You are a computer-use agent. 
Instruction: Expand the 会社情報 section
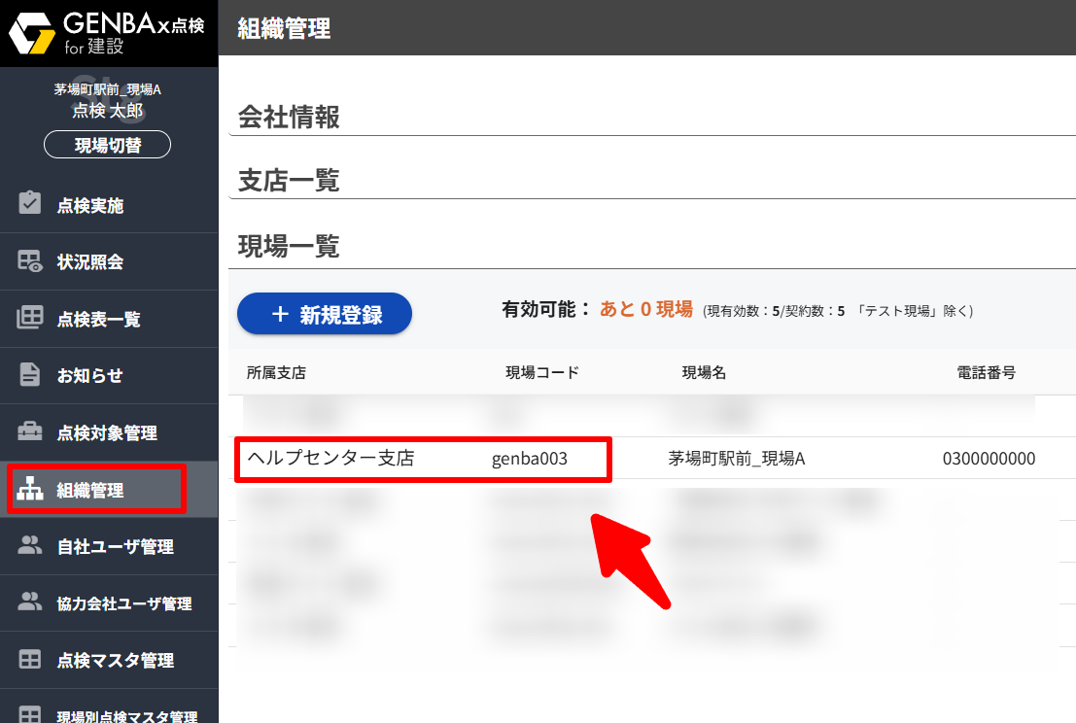click(289, 118)
